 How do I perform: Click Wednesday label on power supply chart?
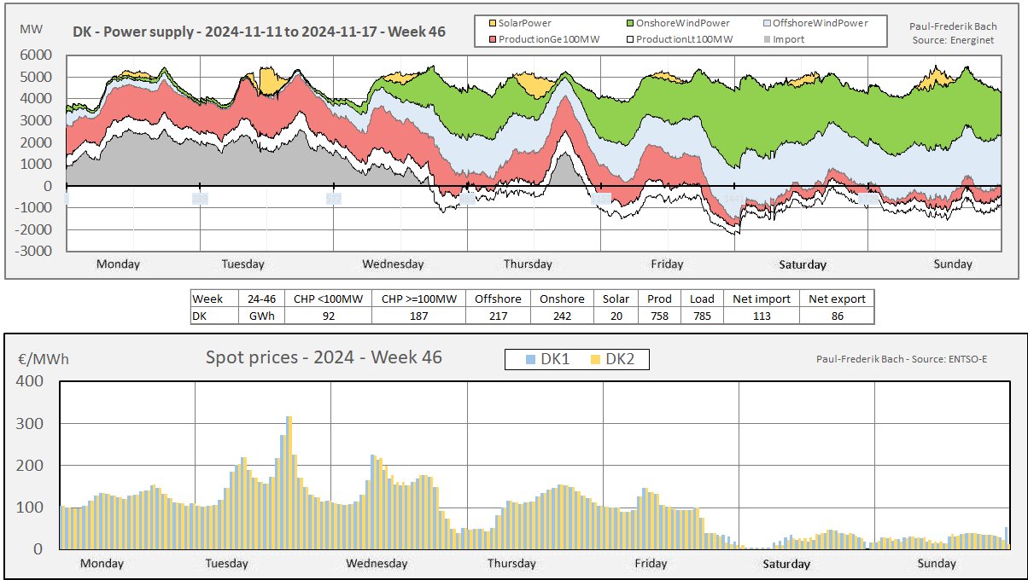click(393, 264)
